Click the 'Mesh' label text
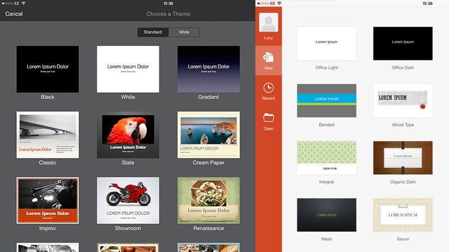Viewport: 449px width, 252px height. (327, 239)
